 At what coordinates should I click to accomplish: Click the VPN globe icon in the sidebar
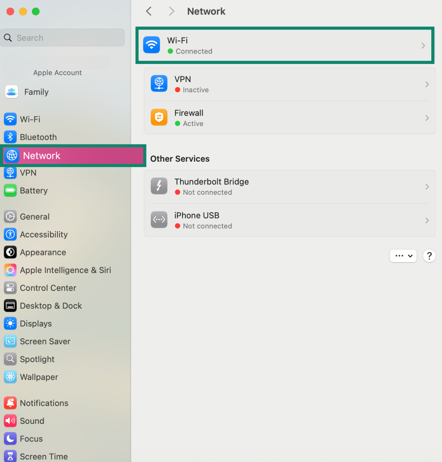(x=10, y=173)
